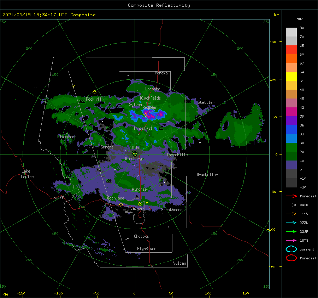
Task: Click the -150 tick on bottom axis
Action: [x=21, y=293]
